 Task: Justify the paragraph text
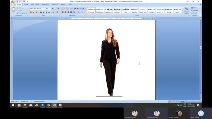pos(71,12)
